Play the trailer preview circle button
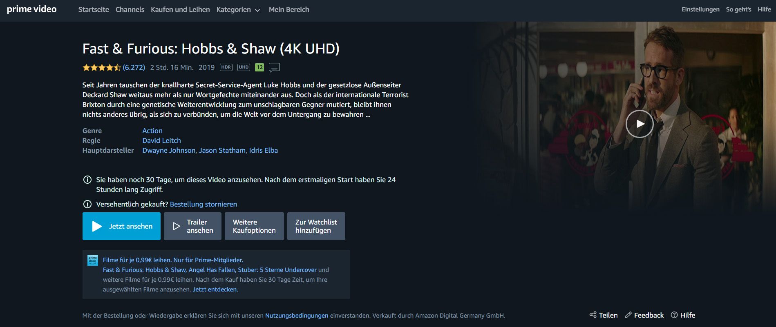Screen dimensions: 776x327 640,124
